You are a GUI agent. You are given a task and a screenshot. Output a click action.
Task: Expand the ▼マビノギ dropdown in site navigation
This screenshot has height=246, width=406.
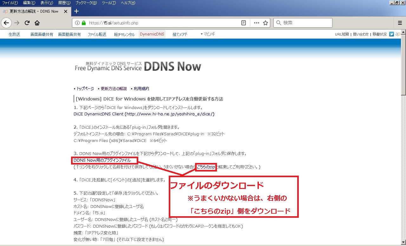coord(207,34)
